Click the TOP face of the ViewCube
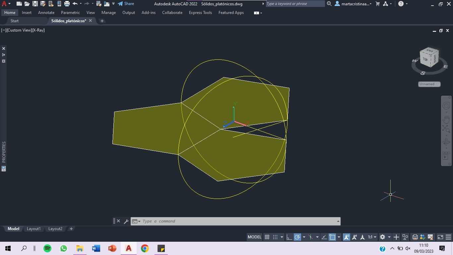453x255 pixels. [425, 59]
